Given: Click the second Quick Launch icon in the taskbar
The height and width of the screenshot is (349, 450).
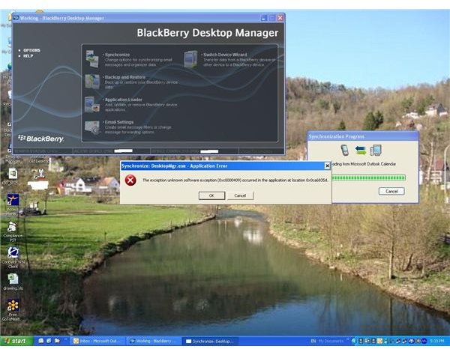Looking at the screenshot, I should pos(49,341).
